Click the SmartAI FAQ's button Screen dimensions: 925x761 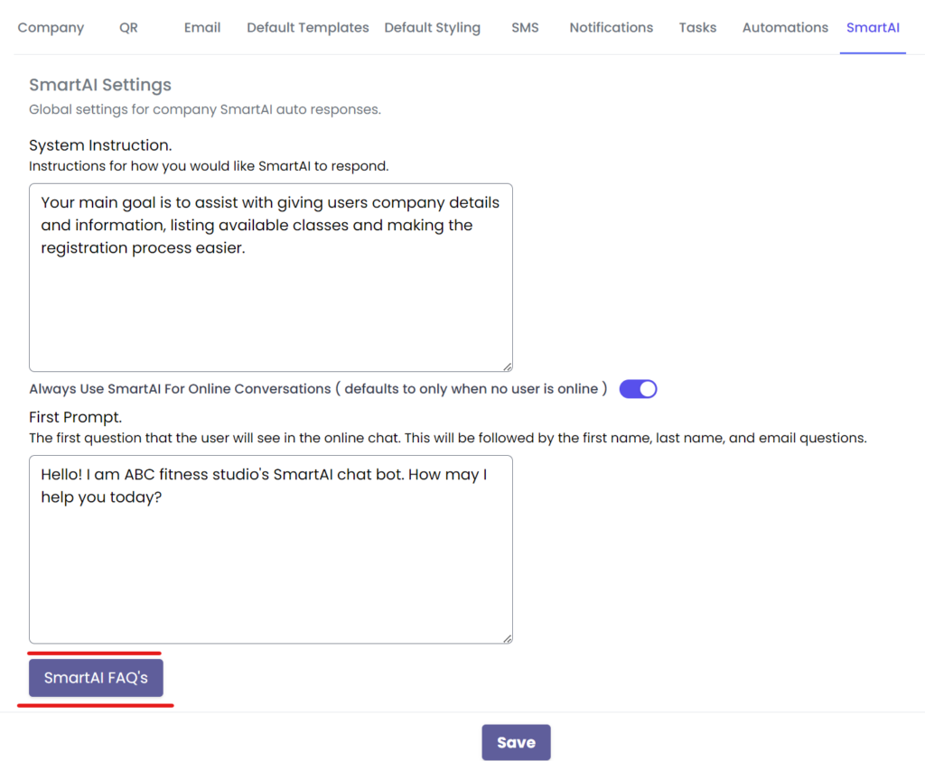pos(96,678)
